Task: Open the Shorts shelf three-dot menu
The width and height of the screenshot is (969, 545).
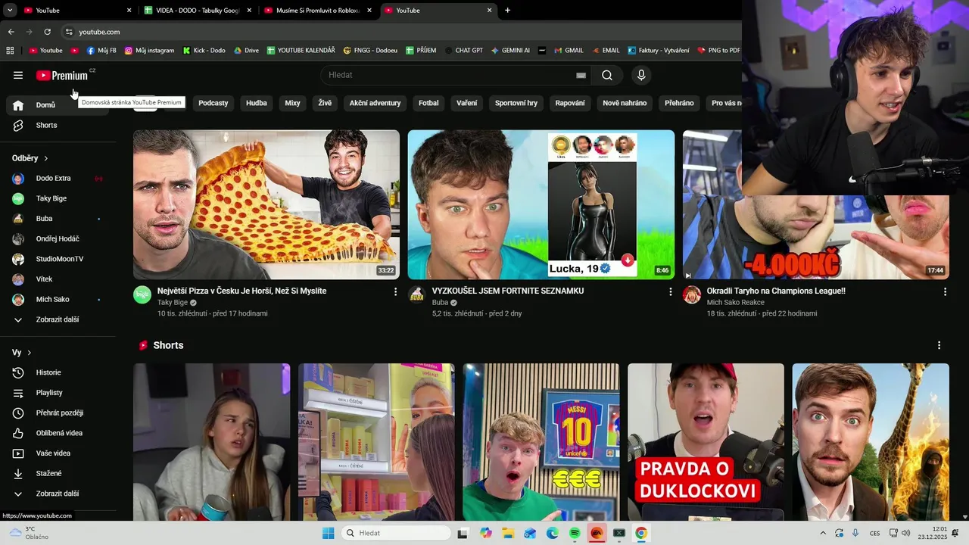Action: [939, 345]
